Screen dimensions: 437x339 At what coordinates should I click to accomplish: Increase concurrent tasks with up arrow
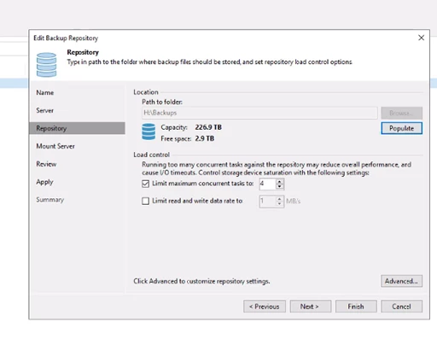280,182
